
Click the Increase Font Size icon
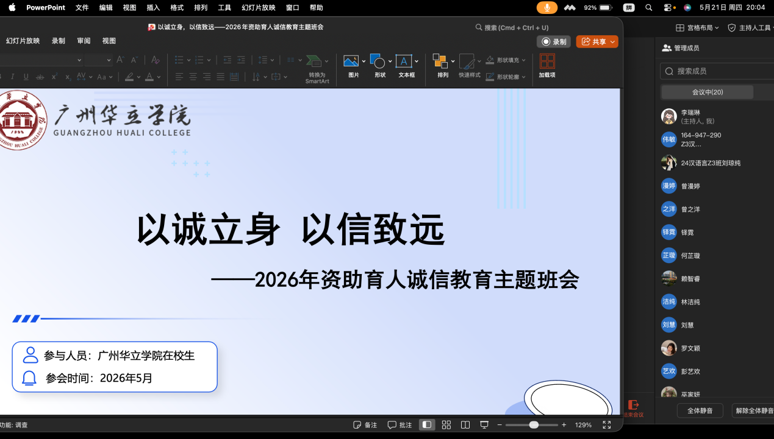tap(120, 60)
